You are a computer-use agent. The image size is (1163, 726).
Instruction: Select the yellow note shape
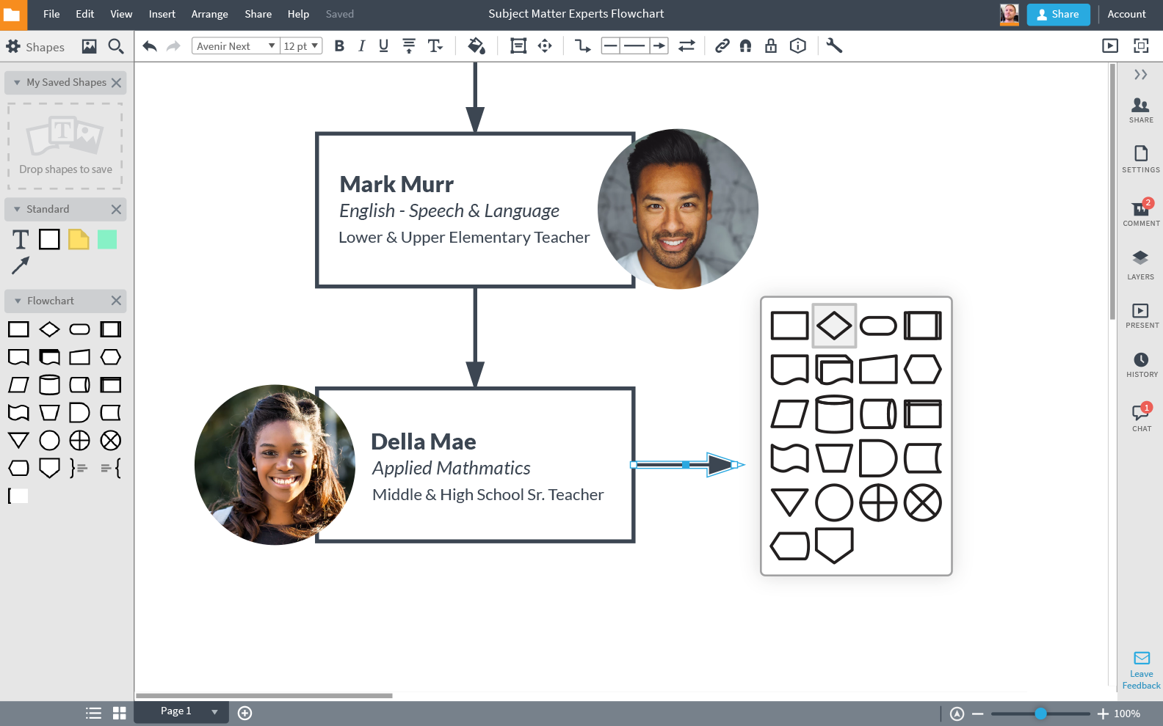point(79,240)
